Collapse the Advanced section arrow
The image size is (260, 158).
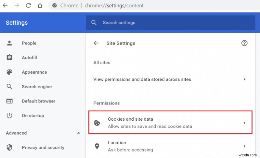point(78,133)
